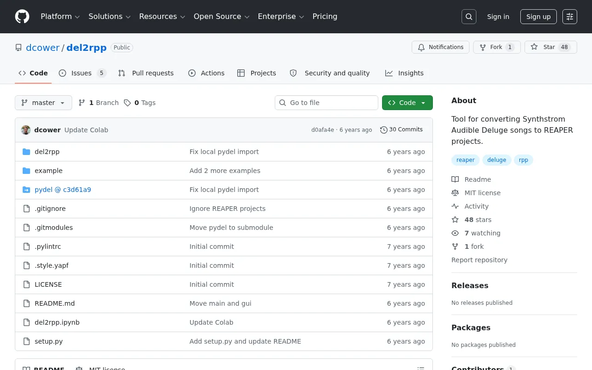The width and height of the screenshot is (592, 370).
Task: Open the Platform menu
Action: pos(60,17)
